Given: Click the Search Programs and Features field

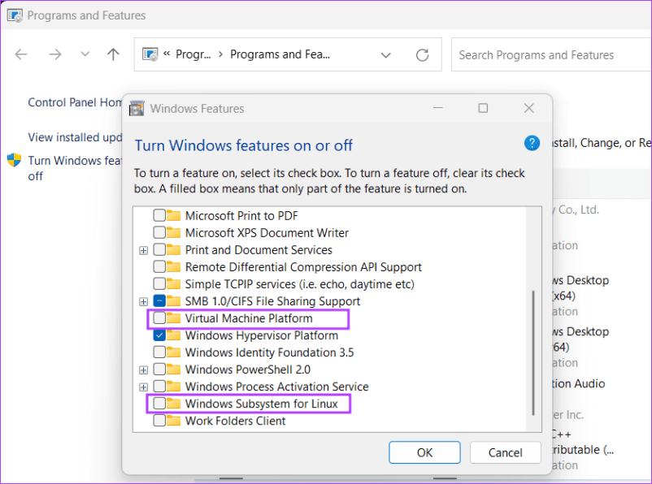Looking at the screenshot, I should 550,54.
